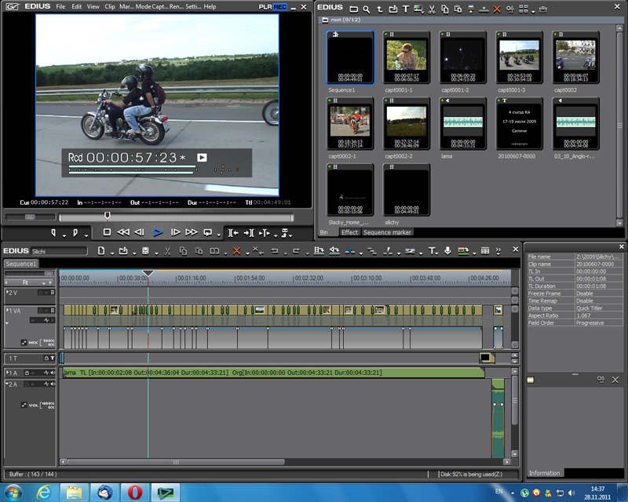The height and width of the screenshot is (502, 628).
Task: Toggle waveform display on 1 A track
Action: [x=46, y=373]
